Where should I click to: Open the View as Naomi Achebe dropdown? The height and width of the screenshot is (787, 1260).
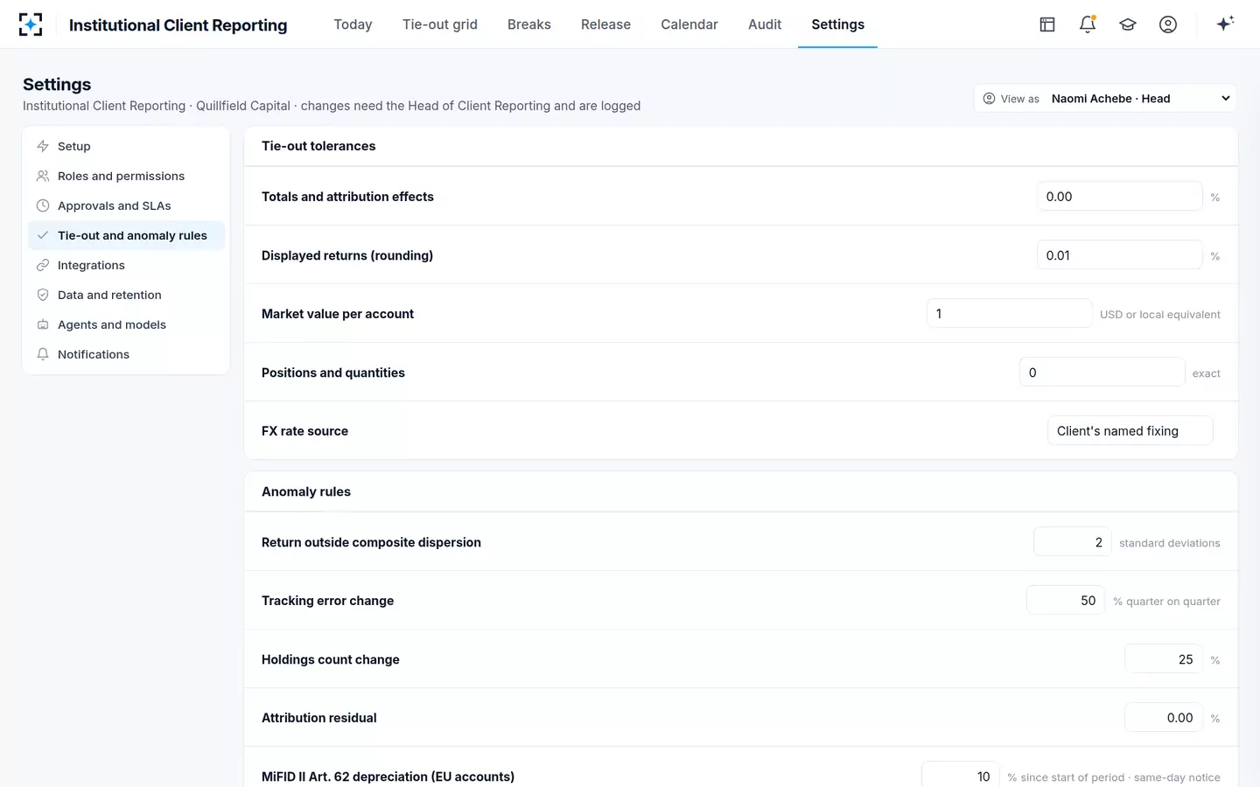(1105, 98)
